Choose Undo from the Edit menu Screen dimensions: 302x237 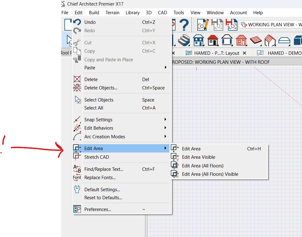coord(90,22)
